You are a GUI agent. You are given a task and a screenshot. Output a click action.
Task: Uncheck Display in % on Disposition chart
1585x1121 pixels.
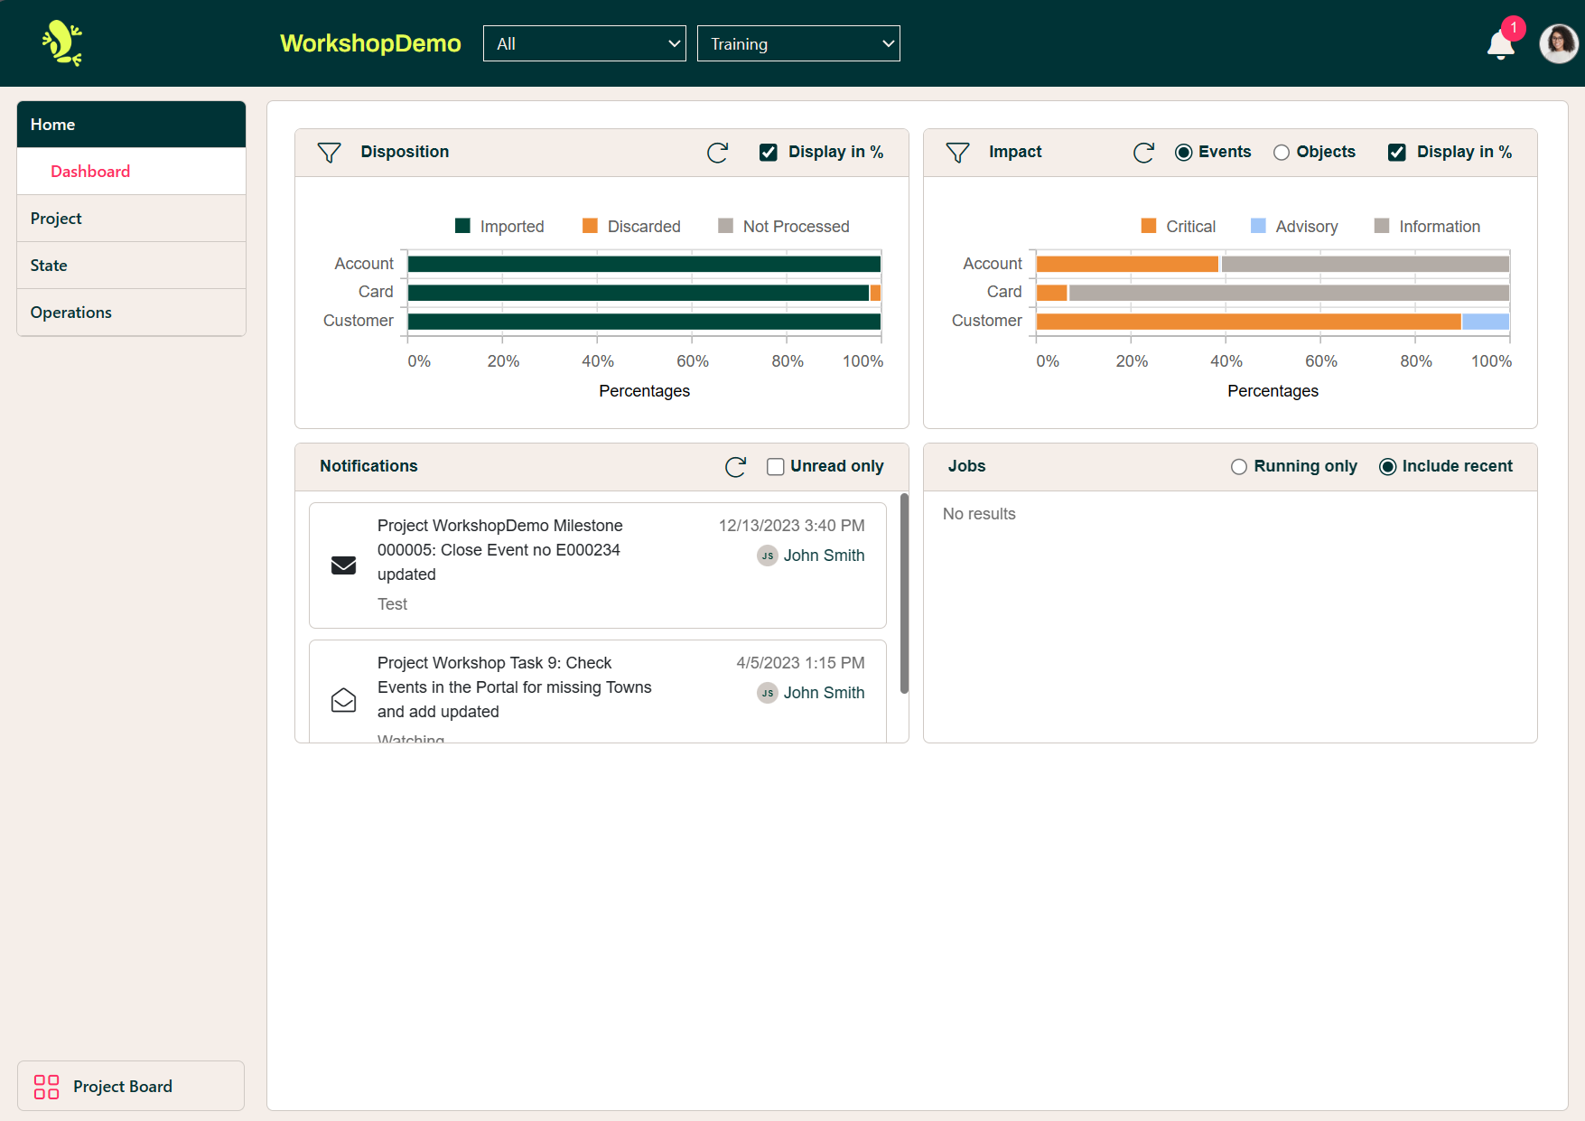(x=769, y=152)
